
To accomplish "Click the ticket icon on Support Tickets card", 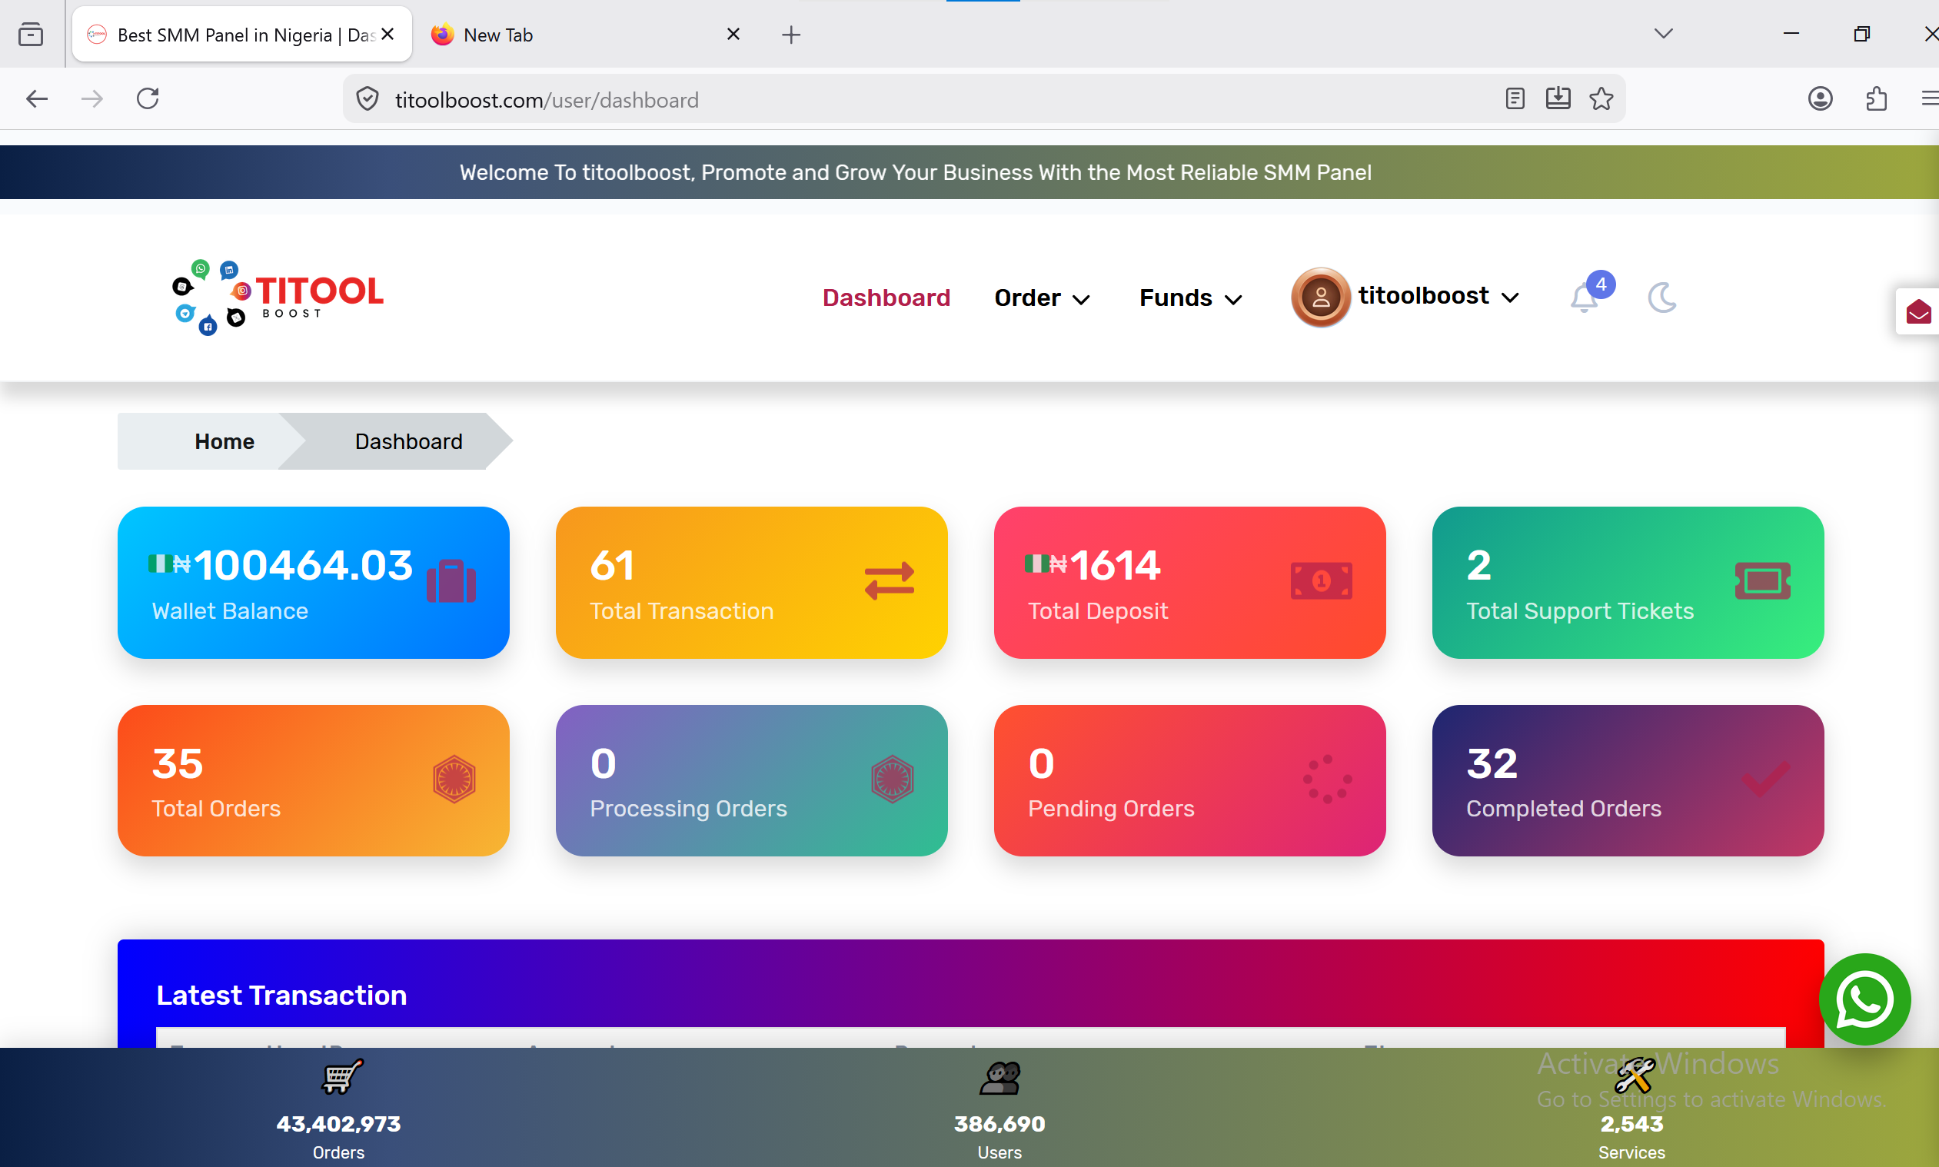I will click(x=1762, y=581).
